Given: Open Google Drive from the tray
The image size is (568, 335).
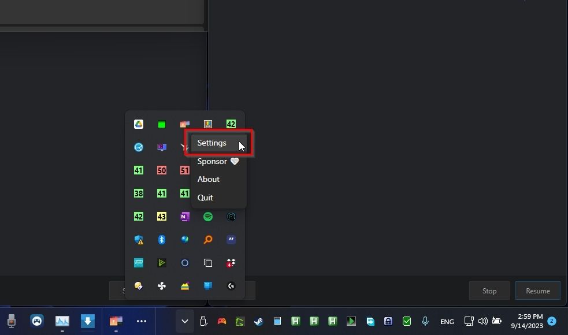Looking at the screenshot, I should click(138, 124).
